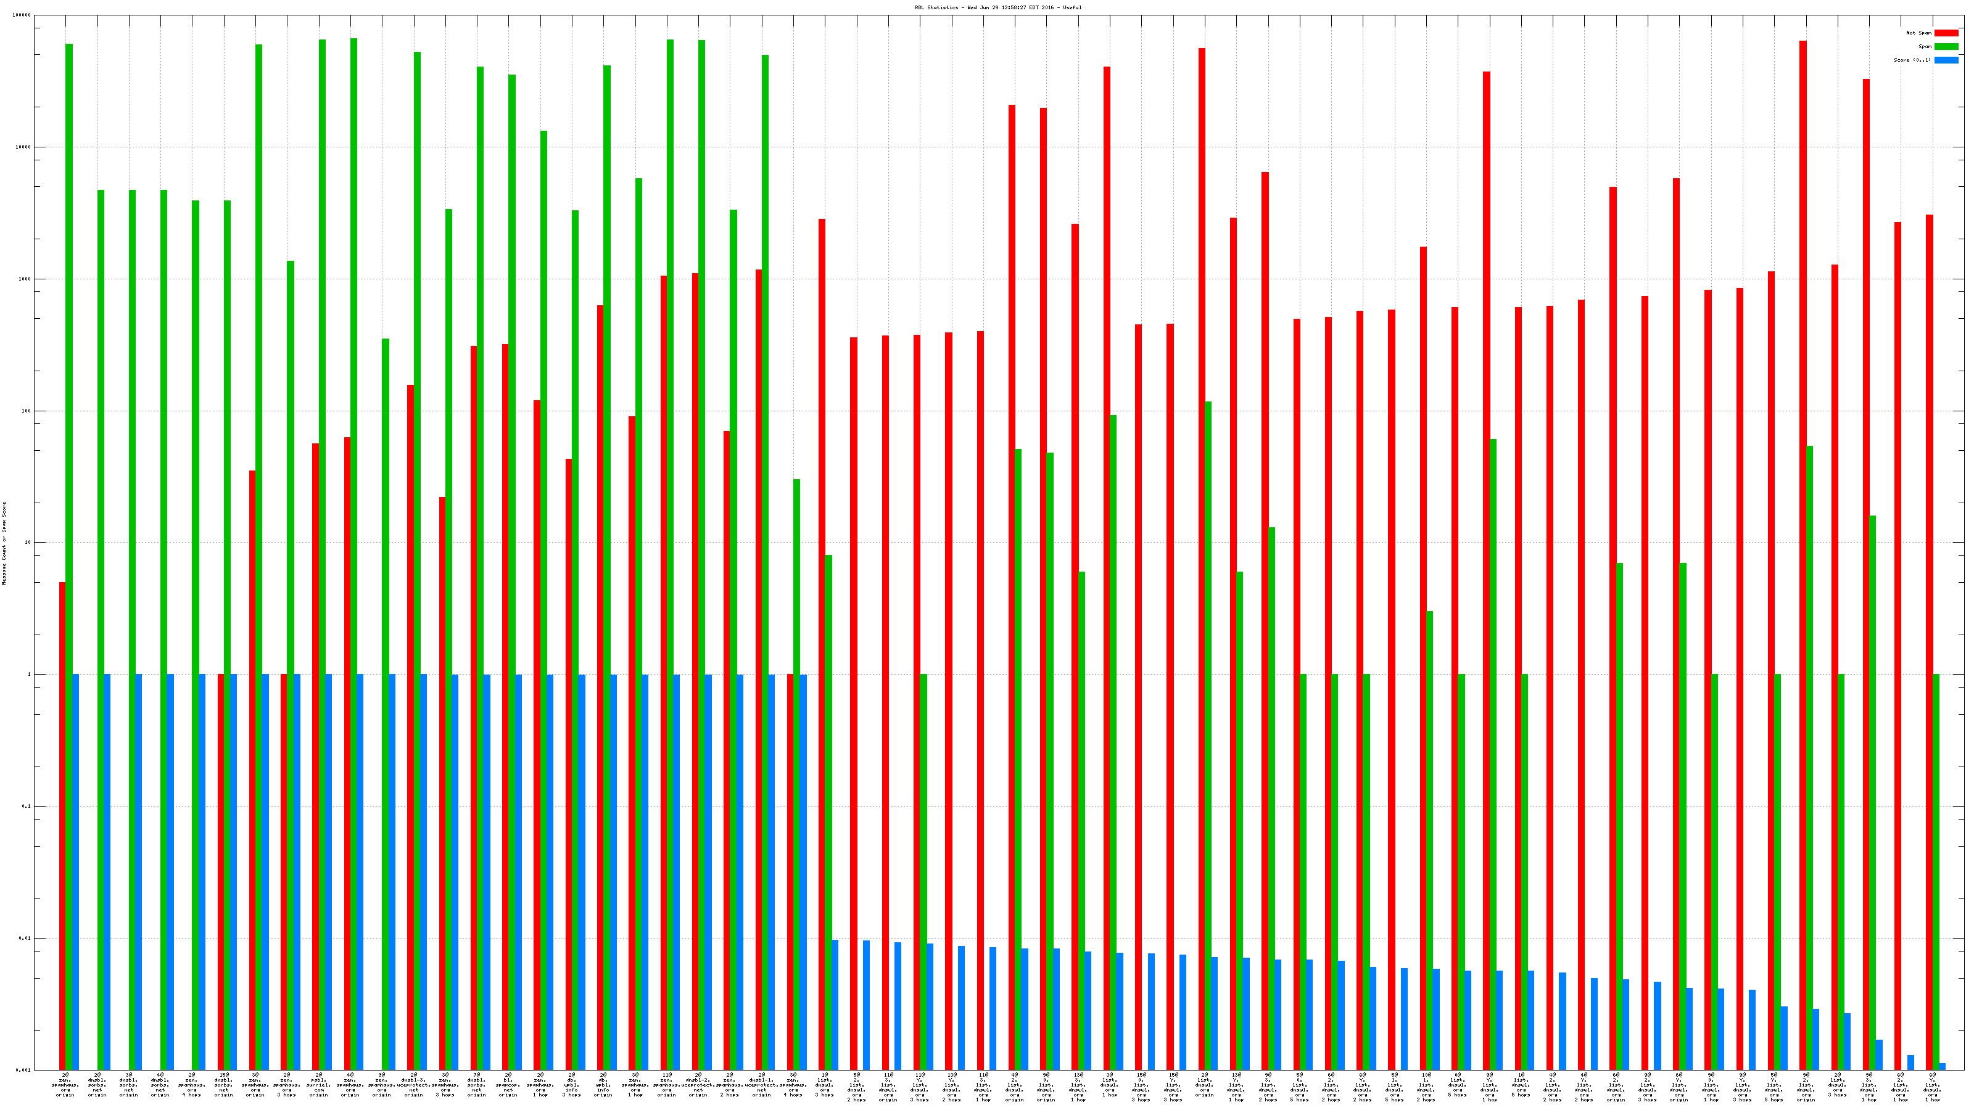Viewport: 1974px width, 1110px height.
Task: Click the dnsbl-1.uceprotect.net x-axis label
Action: pos(762,1085)
